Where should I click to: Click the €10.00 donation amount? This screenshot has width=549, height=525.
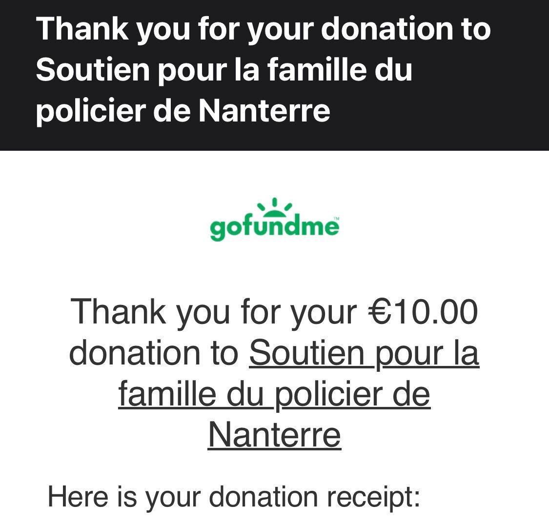423,311
